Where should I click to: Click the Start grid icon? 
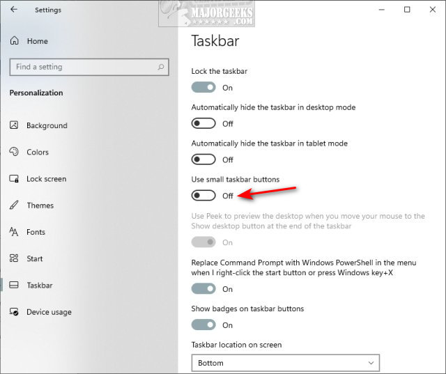[15, 258]
